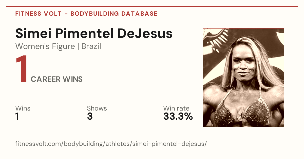Select the CAREER WINS caption
Viewport: 304px width, 159px height.
[57, 79]
